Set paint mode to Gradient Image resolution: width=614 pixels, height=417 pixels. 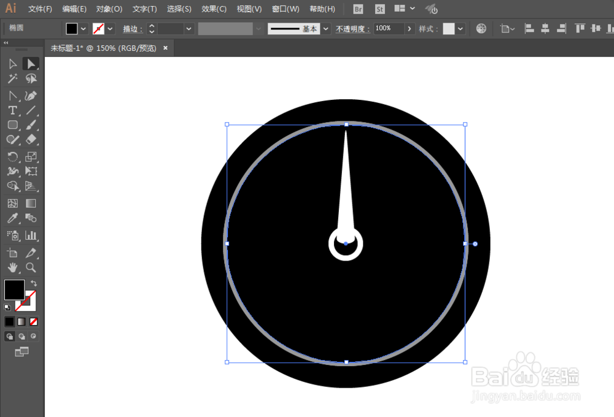point(21,321)
